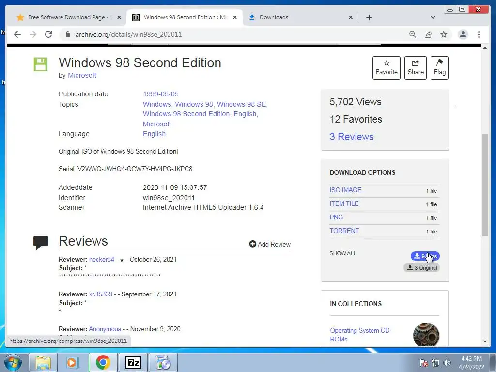This screenshot has width=496, height=372.
Task: Click the padlock site info icon
Action: click(x=67, y=34)
